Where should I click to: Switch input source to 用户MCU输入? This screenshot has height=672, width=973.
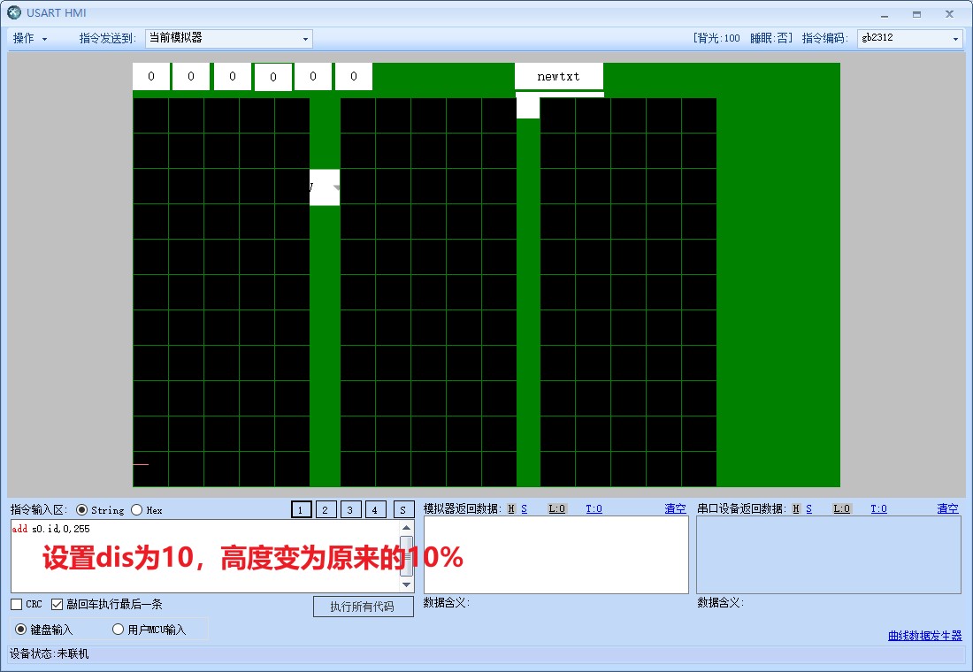point(119,629)
